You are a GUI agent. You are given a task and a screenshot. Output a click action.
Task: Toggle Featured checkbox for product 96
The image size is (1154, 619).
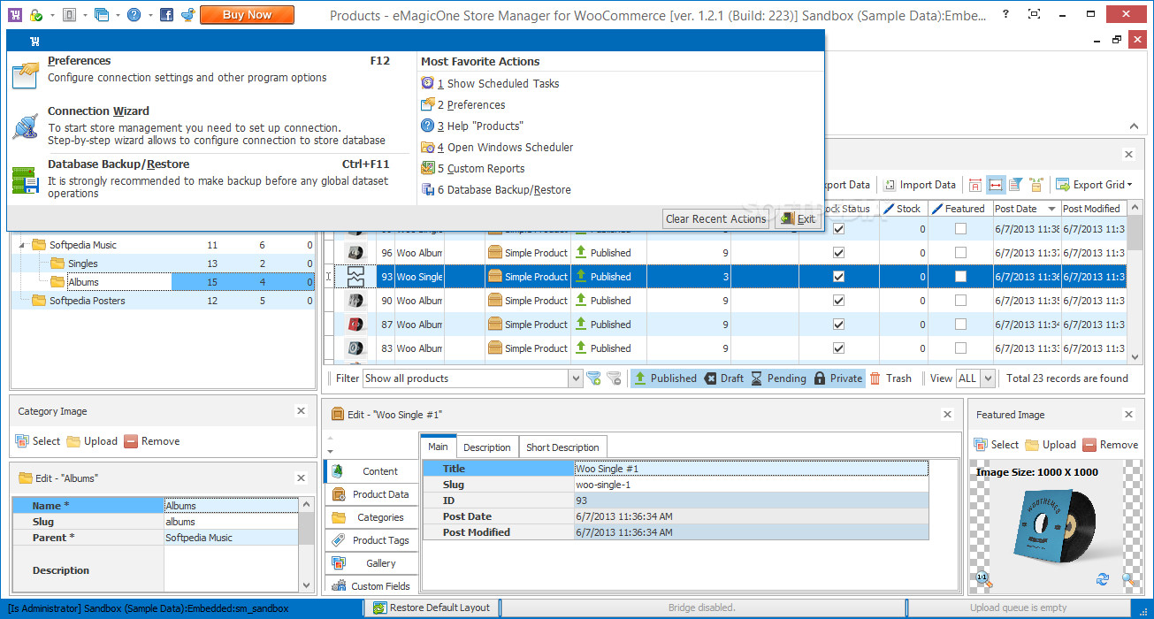[960, 253]
